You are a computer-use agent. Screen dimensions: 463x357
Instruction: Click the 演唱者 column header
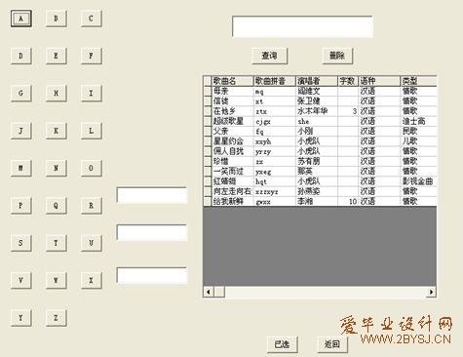[317, 81]
